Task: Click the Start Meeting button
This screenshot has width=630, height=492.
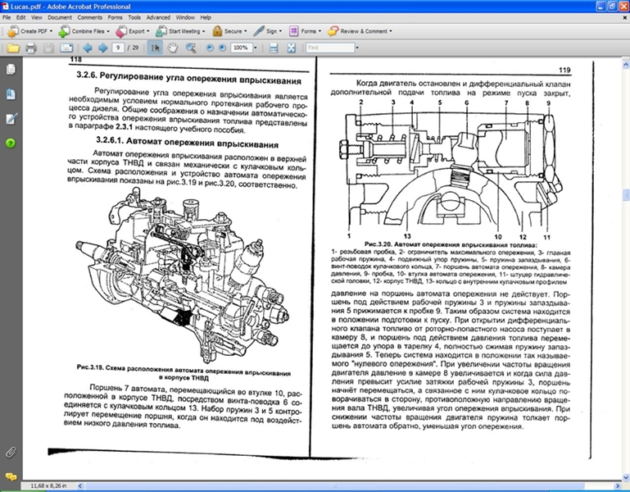Action: coord(180,31)
